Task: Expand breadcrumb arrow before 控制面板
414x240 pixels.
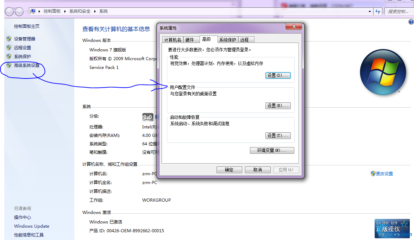Action: [39, 11]
